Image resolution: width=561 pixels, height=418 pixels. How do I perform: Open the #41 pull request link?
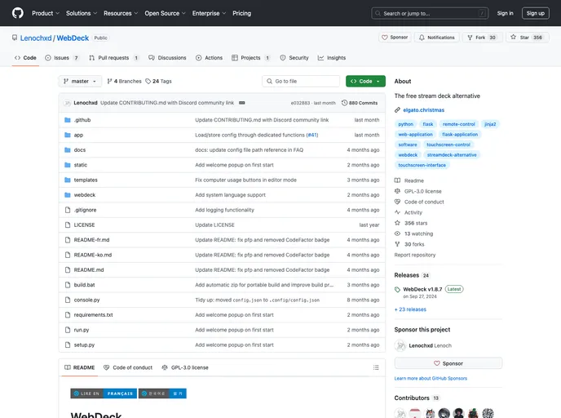pyautogui.click(x=312, y=135)
